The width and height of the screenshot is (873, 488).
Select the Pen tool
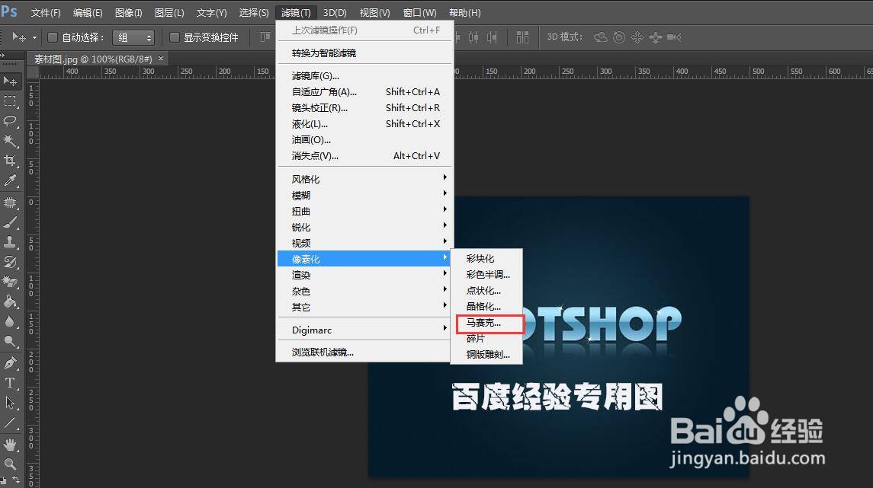coord(11,363)
